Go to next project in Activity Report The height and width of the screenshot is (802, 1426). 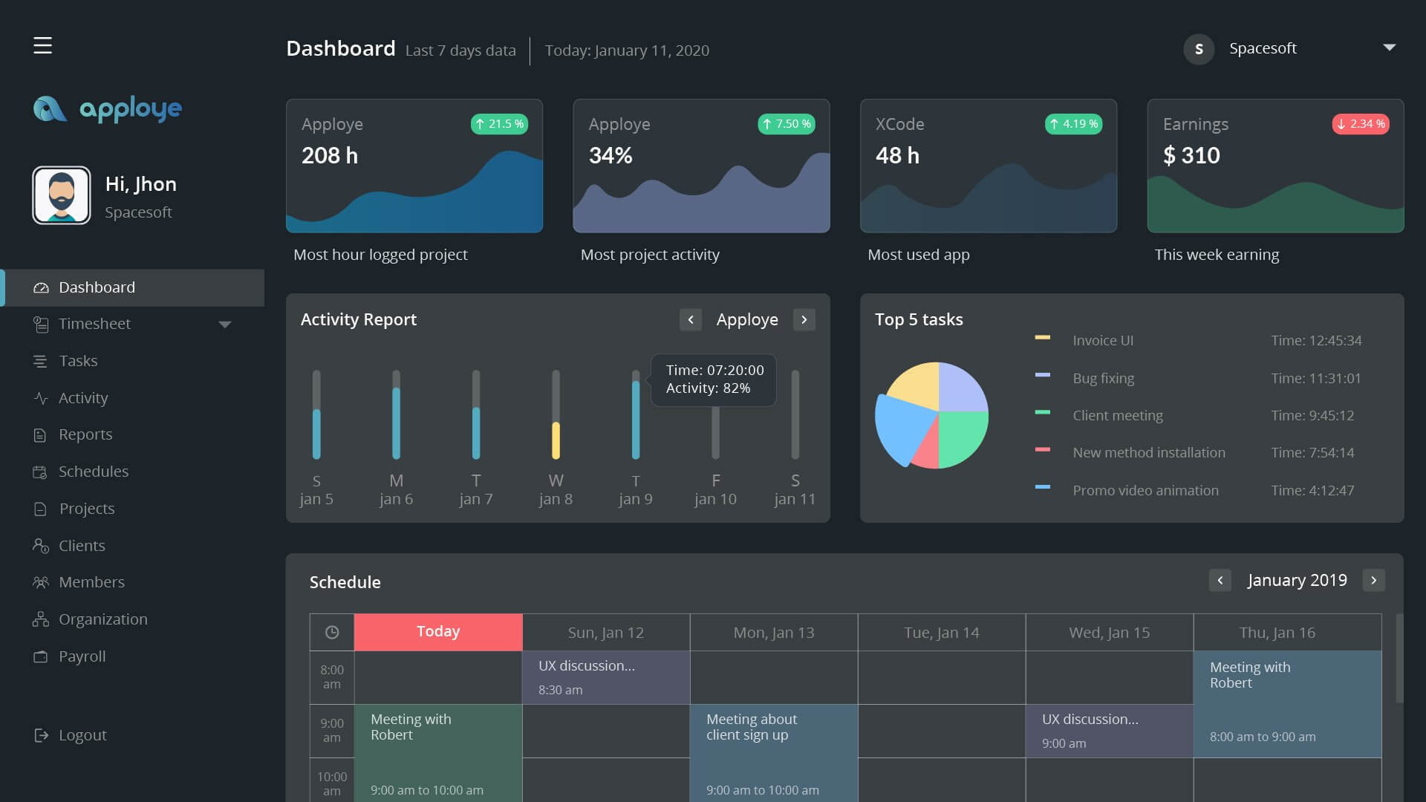[x=804, y=319]
